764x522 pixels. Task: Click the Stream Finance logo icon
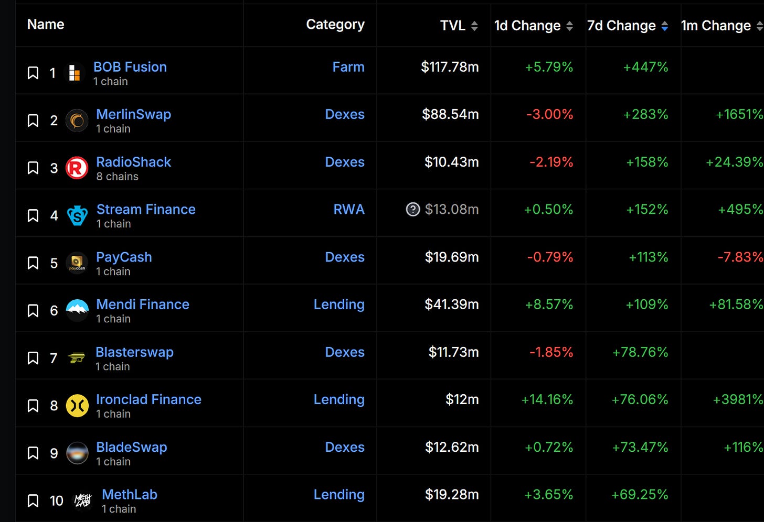click(77, 215)
